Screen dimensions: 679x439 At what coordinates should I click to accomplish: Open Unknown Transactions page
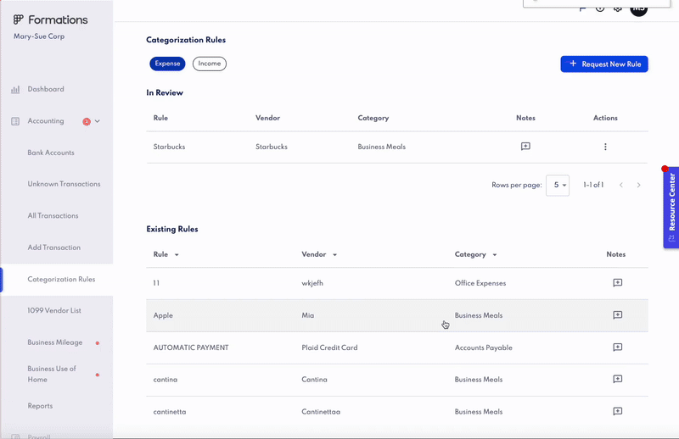coord(65,184)
